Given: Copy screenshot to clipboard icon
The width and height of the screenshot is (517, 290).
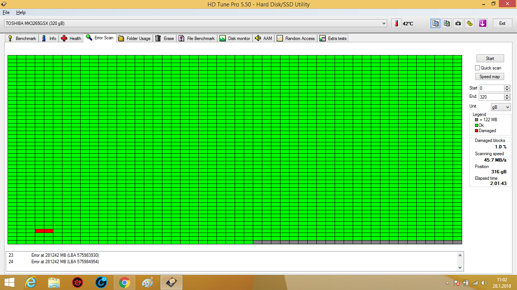Looking at the screenshot, I should point(447,23).
